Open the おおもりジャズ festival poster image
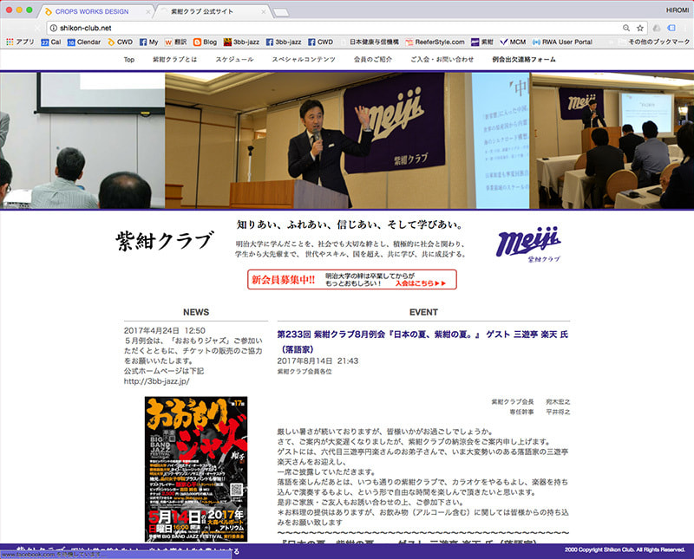This screenshot has width=694, height=559. coord(195,469)
